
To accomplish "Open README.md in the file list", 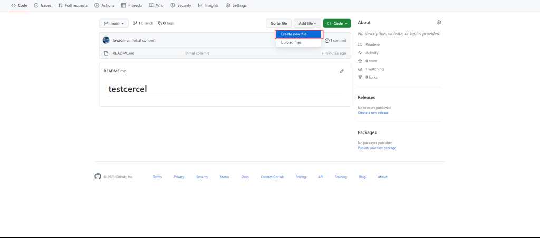I will (x=123, y=53).
